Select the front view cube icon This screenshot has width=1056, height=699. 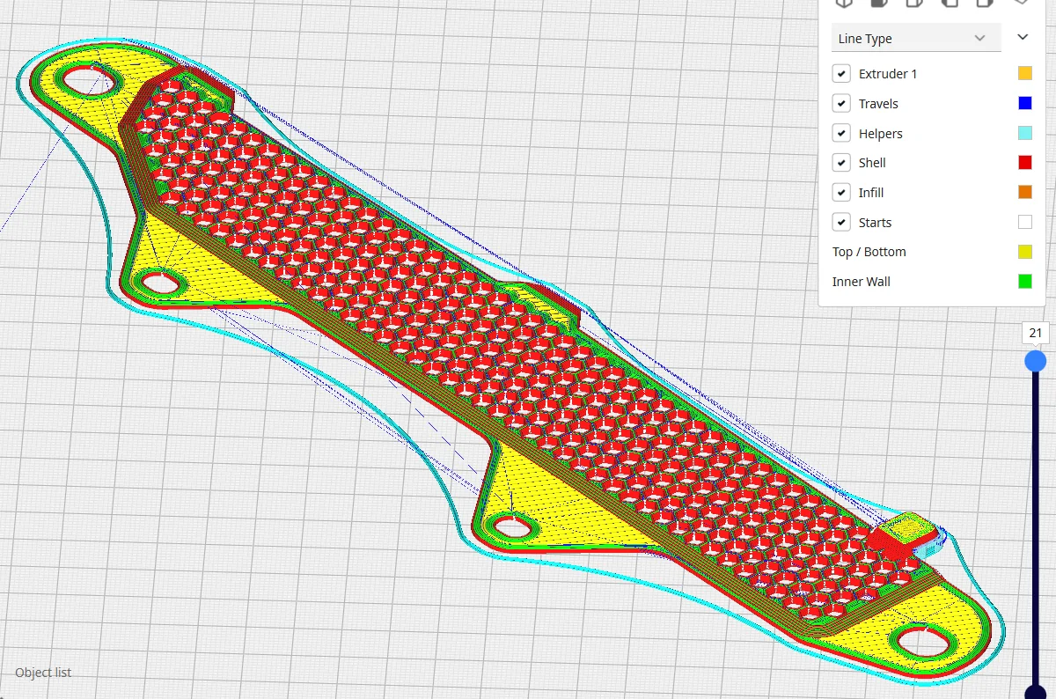click(879, 3)
